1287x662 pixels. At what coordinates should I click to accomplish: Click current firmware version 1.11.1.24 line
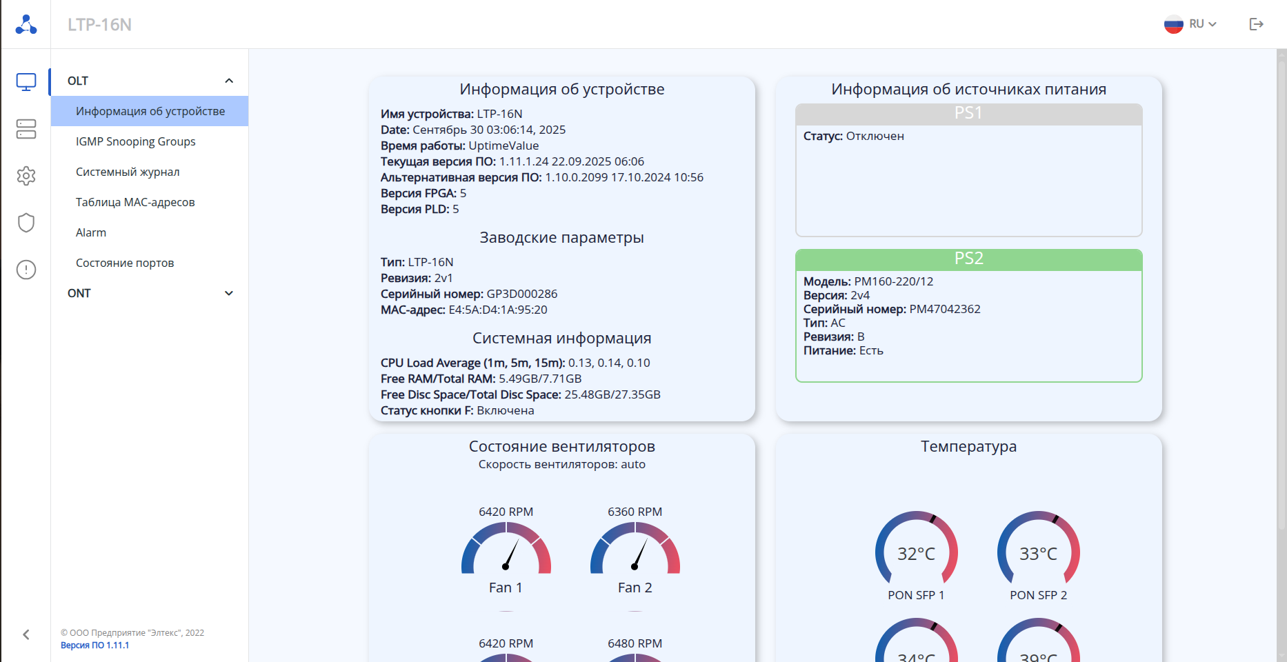(x=512, y=161)
